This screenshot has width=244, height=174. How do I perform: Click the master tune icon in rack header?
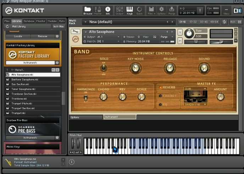click(224, 22)
